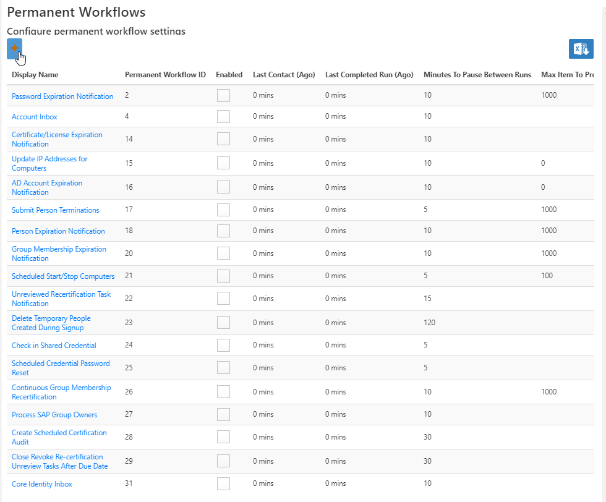Enable the Core Identity Inbox workflow
The image size is (606, 502).
pyautogui.click(x=223, y=483)
